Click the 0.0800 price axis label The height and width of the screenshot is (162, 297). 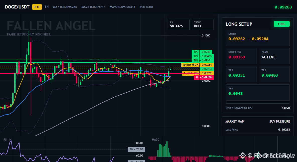click(x=206, y=126)
